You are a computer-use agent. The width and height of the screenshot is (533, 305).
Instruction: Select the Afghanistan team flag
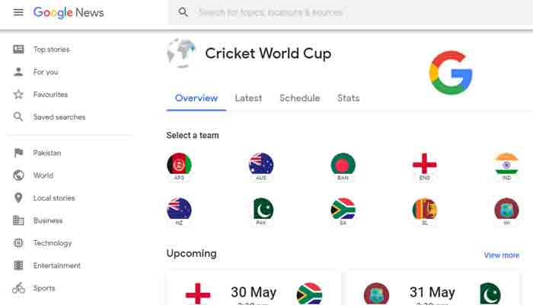[179, 164]
